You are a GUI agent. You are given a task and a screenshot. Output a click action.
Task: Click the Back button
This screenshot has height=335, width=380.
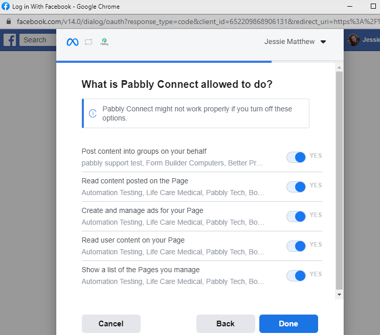[x=226, y=324]
